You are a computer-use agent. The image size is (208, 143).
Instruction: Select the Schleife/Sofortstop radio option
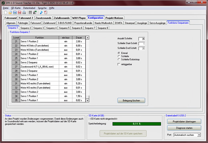119,59
